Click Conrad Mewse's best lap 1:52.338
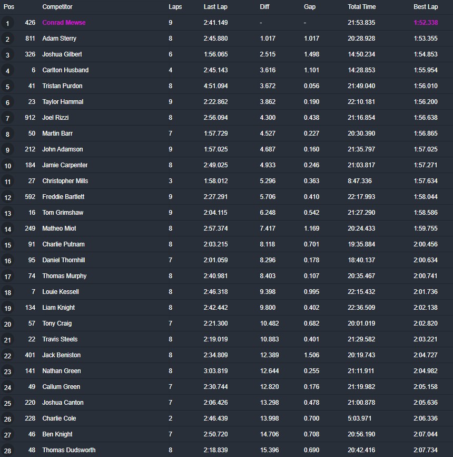 click(x=426, y=23)
